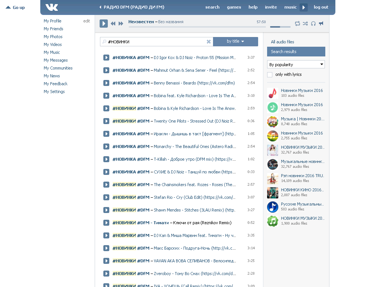This screenshot has width=382, height=287.
Task: Play the Mahmut Orhan Feel track
Action: click(106, 70)
